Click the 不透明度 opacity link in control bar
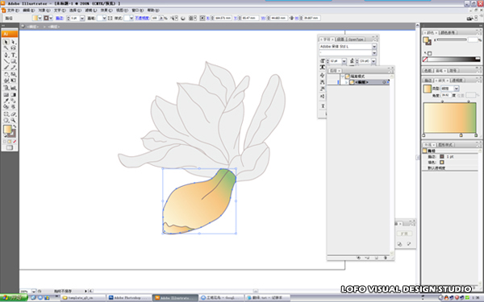484x302 pixels. (142, 19)
